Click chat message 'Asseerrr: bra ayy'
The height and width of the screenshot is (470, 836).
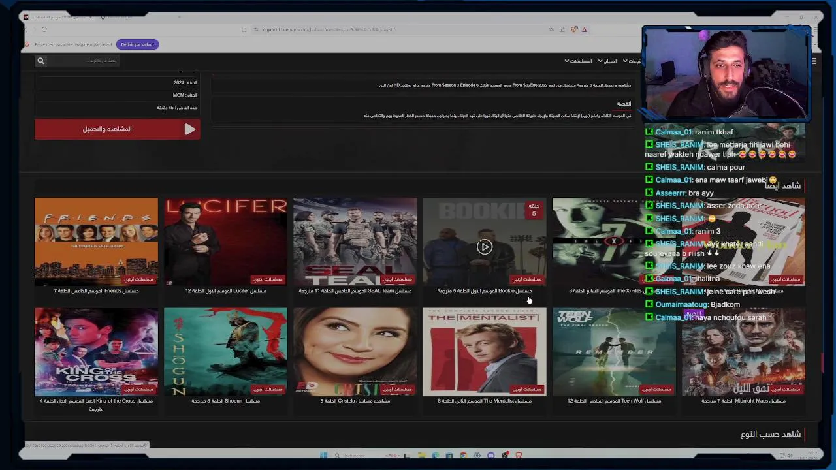click(679, 193)
